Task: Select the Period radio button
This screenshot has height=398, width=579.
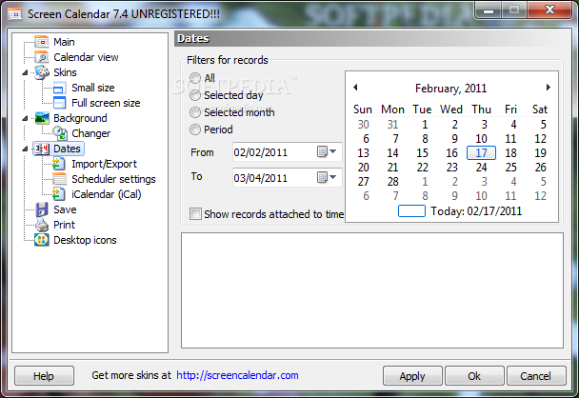Action: (195, 129)
